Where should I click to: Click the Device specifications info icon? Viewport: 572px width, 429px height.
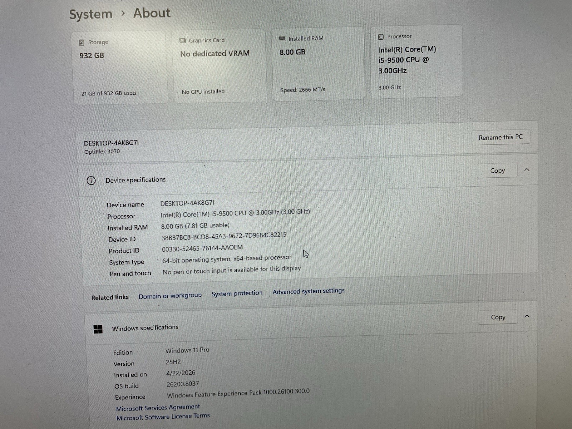[x=91, y=181]
